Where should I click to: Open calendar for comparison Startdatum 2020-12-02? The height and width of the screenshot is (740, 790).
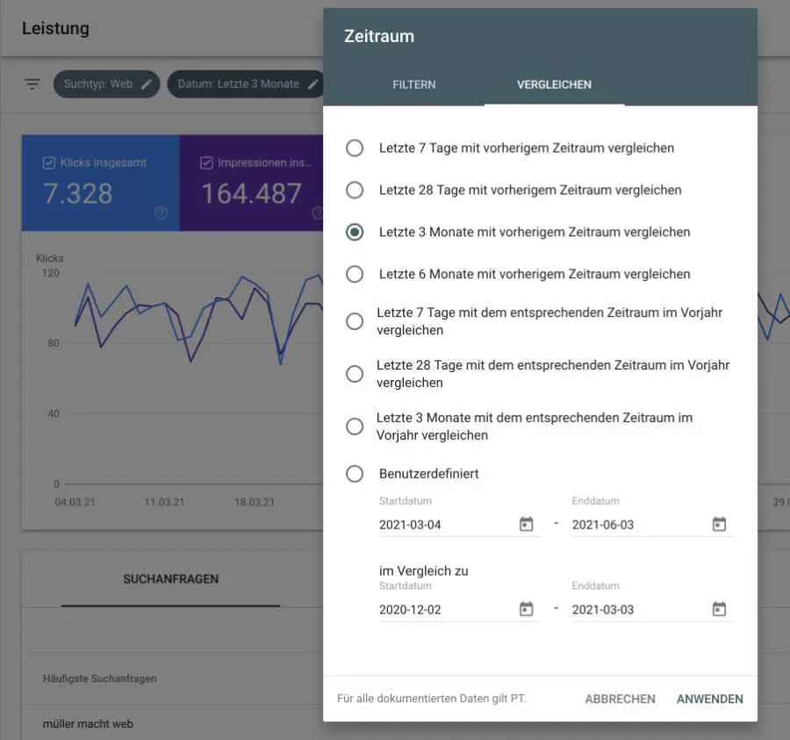click(x=526, y=609)
